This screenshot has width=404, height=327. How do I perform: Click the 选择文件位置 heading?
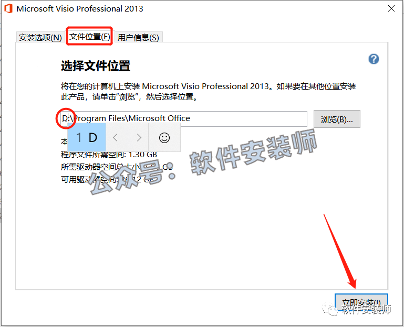pyautogui.click(x=96, y=66)
